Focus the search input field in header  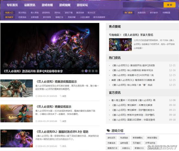143,5
